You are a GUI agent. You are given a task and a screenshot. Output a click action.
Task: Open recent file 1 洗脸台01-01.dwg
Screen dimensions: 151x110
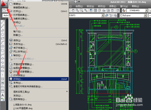pyautogui.click(x=39, y=105)
